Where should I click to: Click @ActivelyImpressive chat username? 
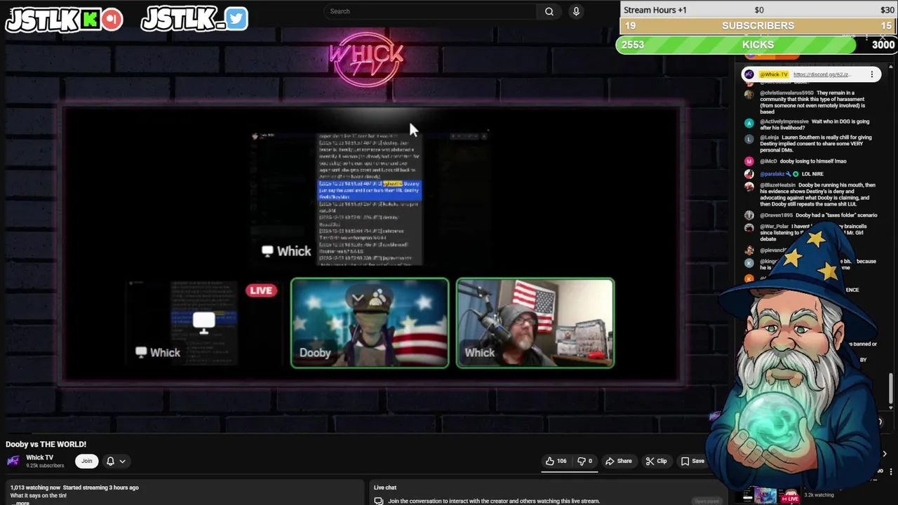click(784, 122)
